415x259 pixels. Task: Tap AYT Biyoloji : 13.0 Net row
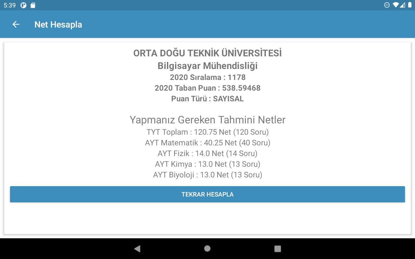pos(207,175)
